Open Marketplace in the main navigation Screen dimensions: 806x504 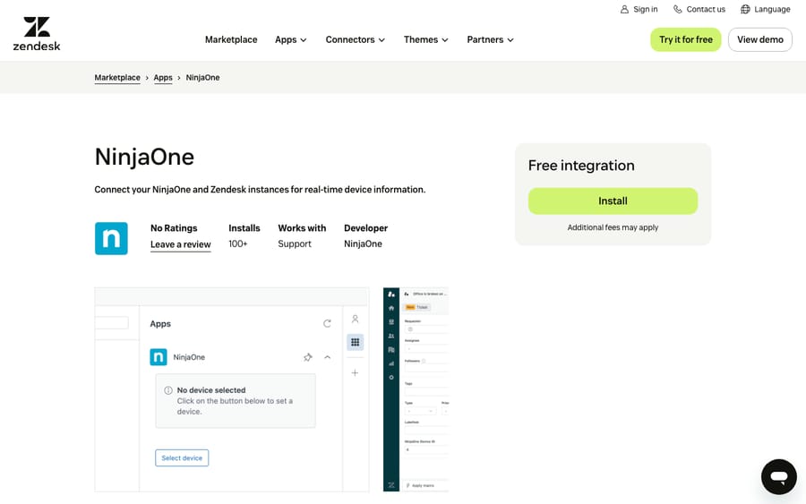[x=231, y=39]
